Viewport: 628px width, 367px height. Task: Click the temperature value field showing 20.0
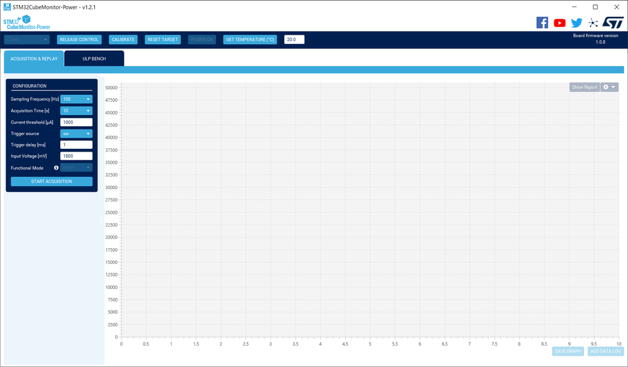pos(294,40)
